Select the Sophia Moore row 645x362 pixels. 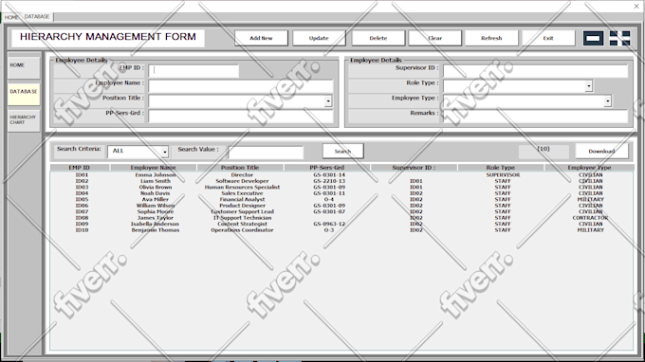pos(341,212)
